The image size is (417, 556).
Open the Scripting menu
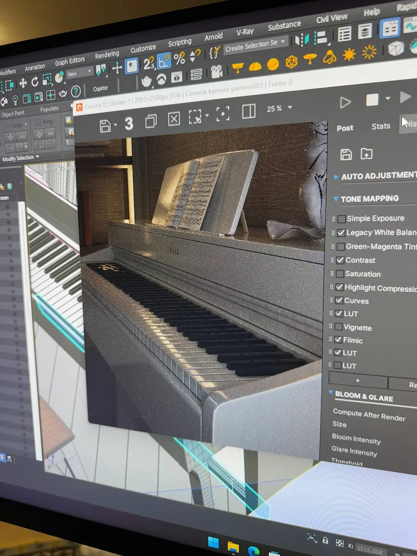(x=179, y=43)
